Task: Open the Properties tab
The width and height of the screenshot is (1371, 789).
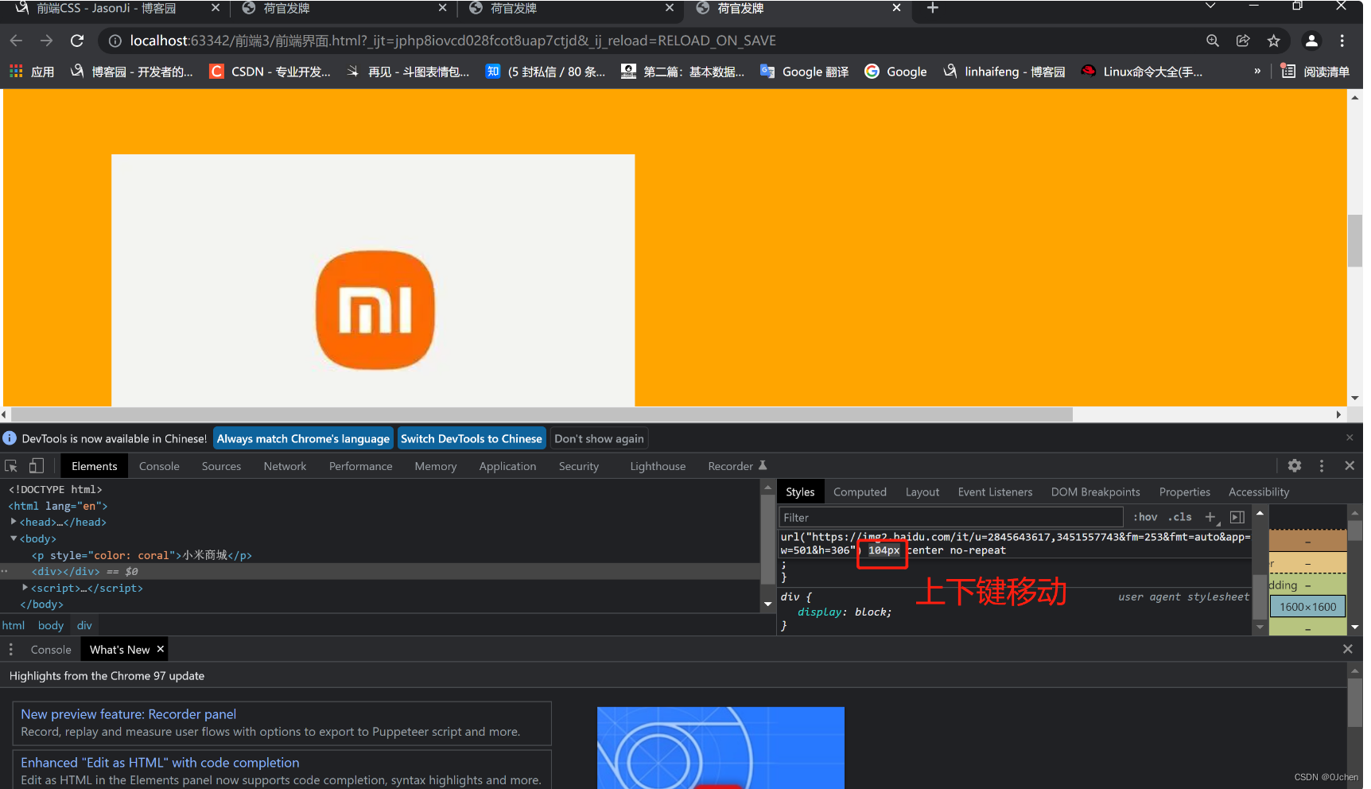Action: coord(1184,492)
